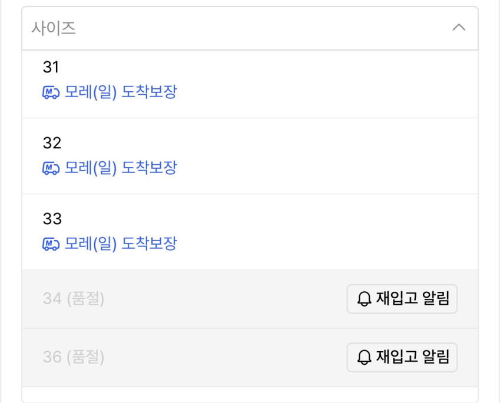Click the blank row below size 36
Viewport: 500px width, 403px height.
pos(250,394)
